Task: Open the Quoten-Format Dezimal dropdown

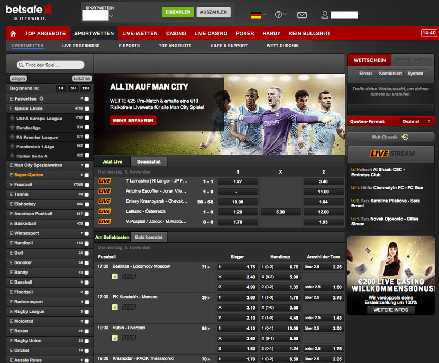Action: (x=416, y=121)
